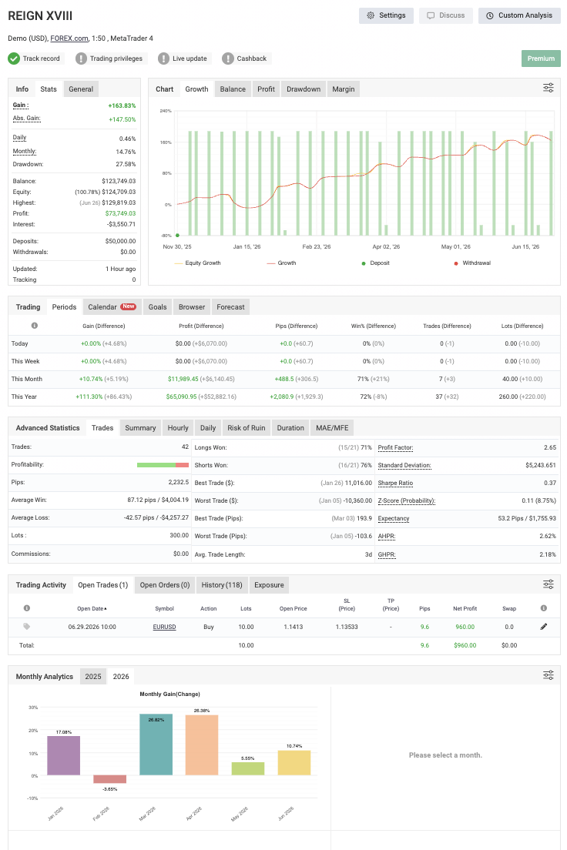The height and width of the screenshot is (850, 567).
Task: Switch to the General tab
Action: tap(81, 89)
